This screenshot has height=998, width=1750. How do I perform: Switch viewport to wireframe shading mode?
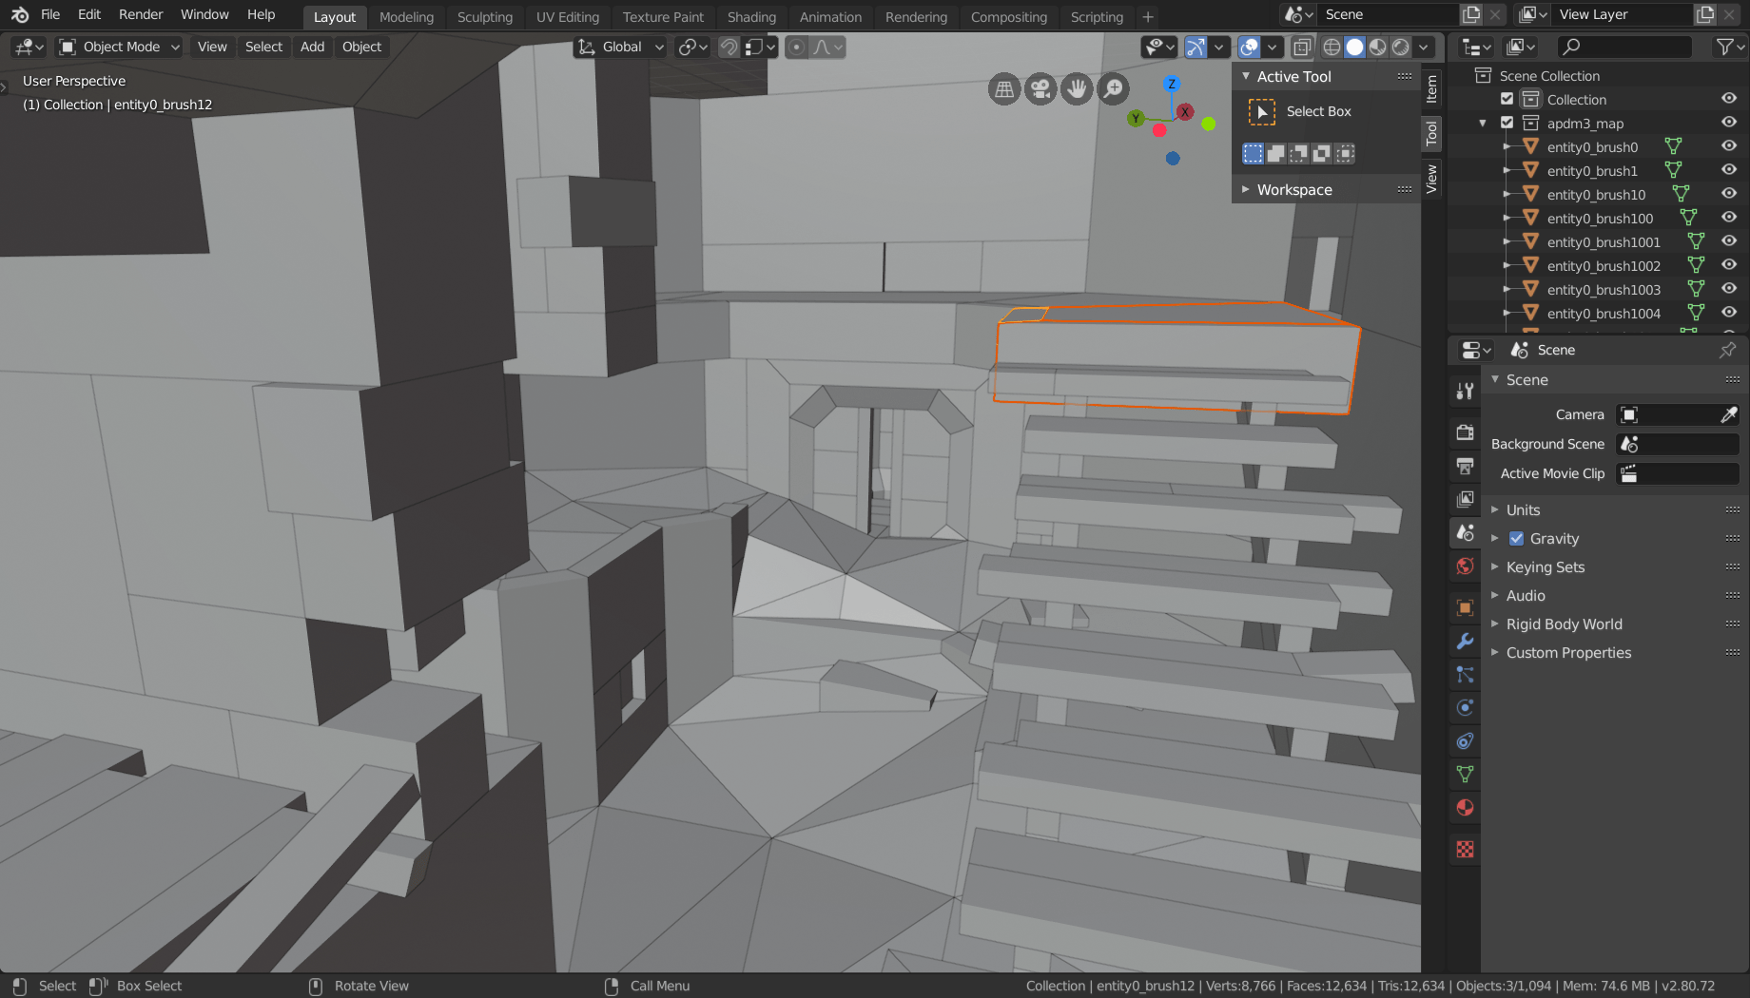click(1331, 47)
